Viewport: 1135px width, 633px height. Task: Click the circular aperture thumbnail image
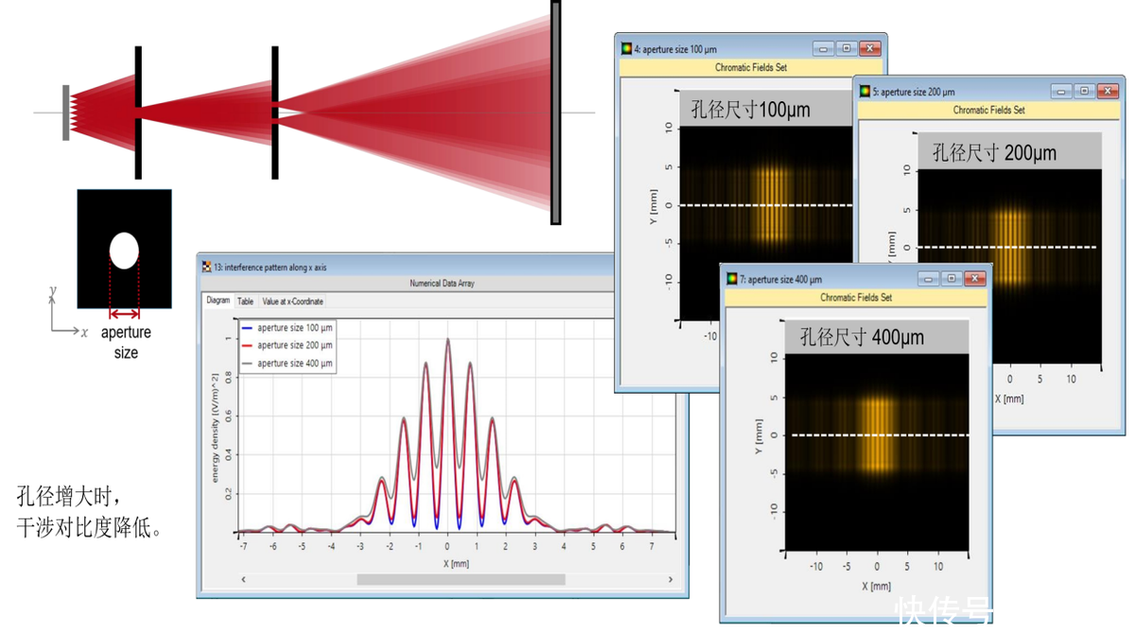125,250
